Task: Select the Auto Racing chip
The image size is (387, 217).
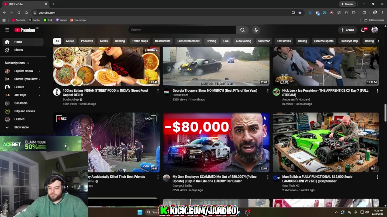Action: (243, 41)
